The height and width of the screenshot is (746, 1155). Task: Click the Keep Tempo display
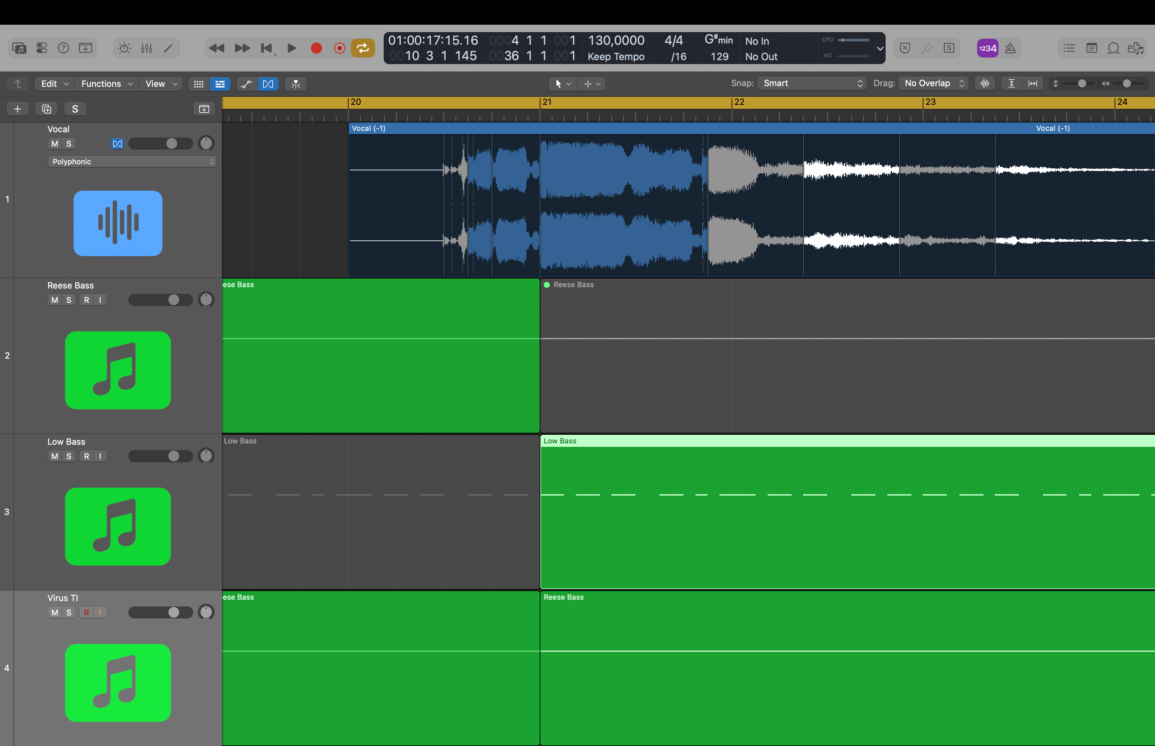point(616,57)
